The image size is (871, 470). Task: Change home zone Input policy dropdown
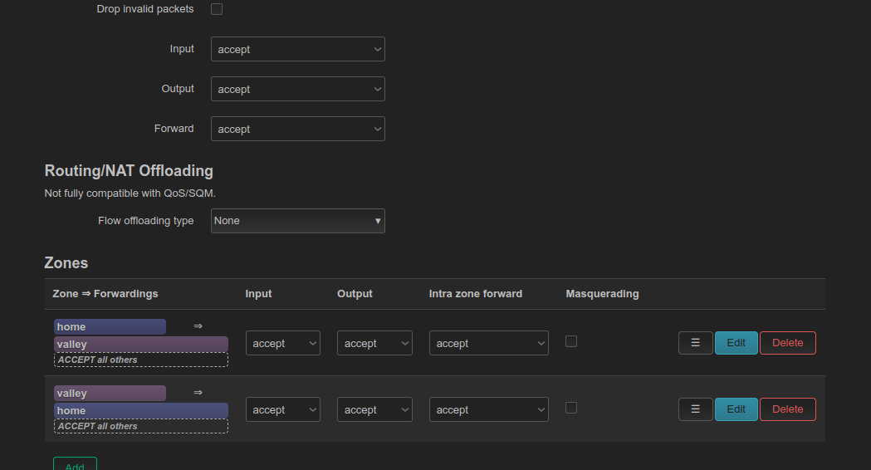pos(283,343)
